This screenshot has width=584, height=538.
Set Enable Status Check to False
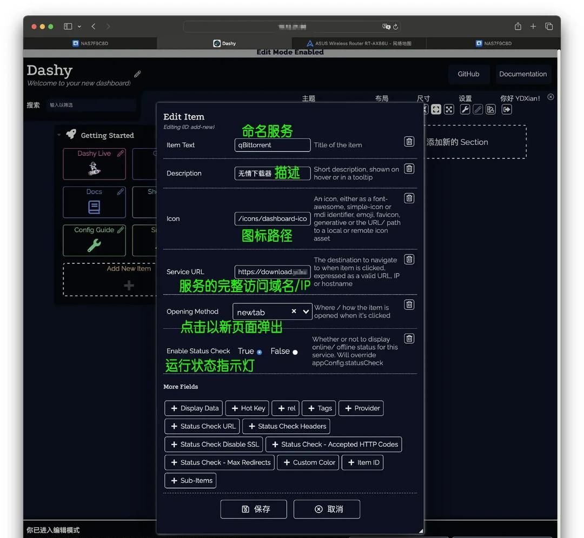click(x=295, y=352)
